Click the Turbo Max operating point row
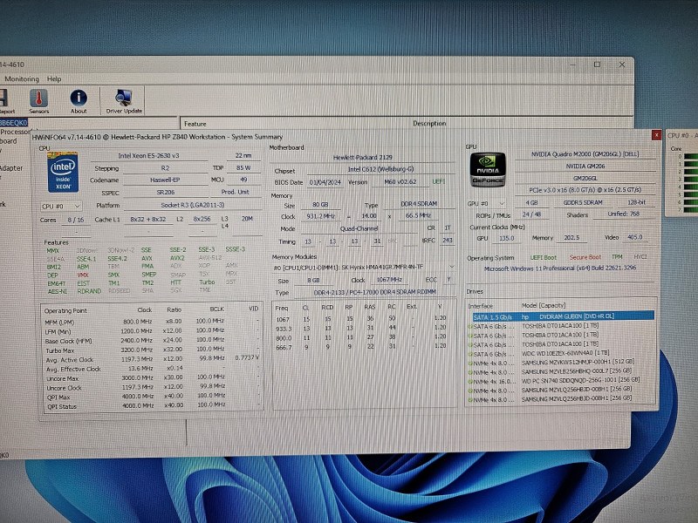The height and width of the screenshot is (523, 698). [152, 350]
